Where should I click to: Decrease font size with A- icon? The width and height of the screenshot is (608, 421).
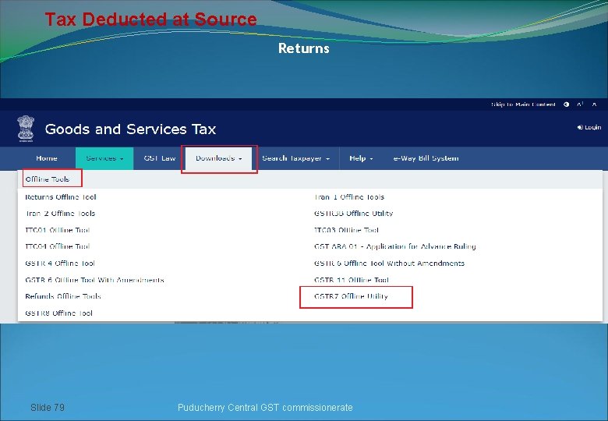point(594,104)
